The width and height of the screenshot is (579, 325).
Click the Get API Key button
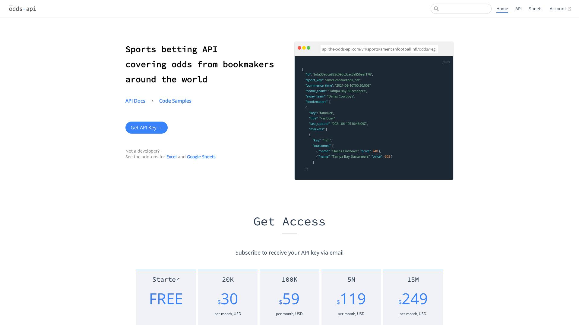tap(147, 128)
